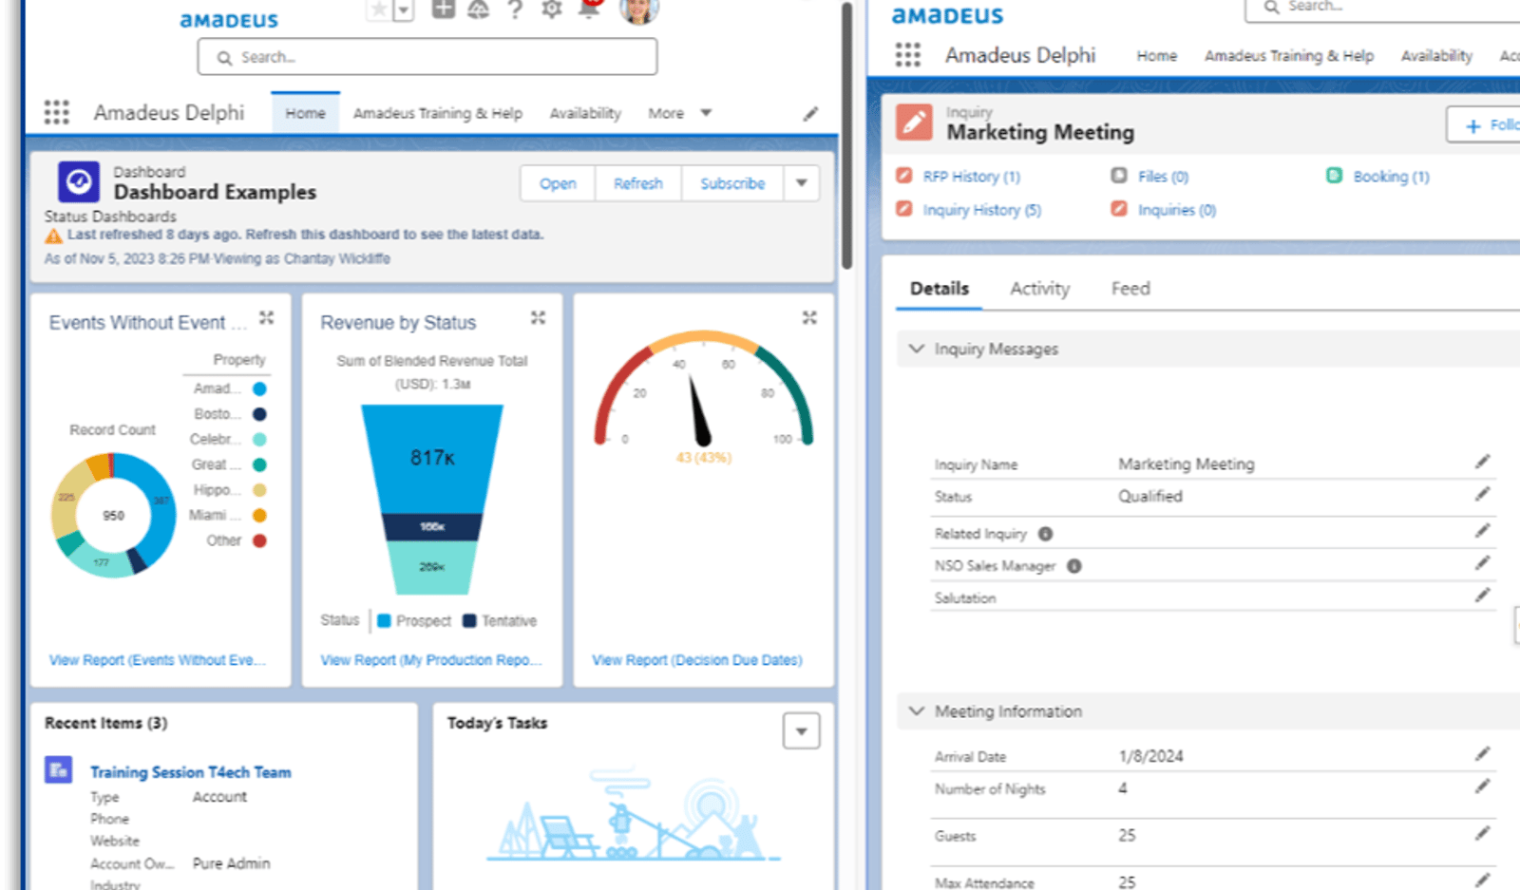1520x890 pixels.
Task: Open the RFP History (1) related link
Action: tap(971, 177)
